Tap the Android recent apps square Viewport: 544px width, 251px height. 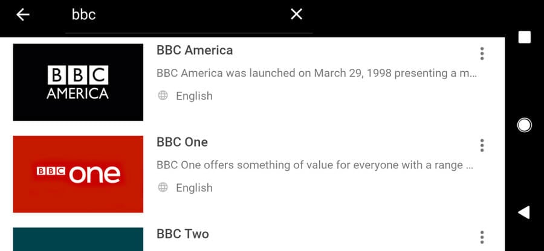click(525, 37)
